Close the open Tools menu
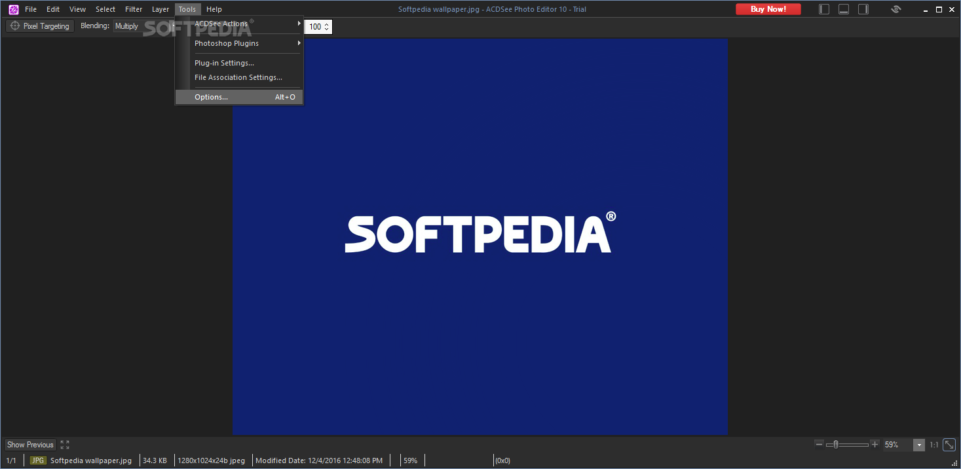This screenshot has height=469, width=961. point(187,9)
